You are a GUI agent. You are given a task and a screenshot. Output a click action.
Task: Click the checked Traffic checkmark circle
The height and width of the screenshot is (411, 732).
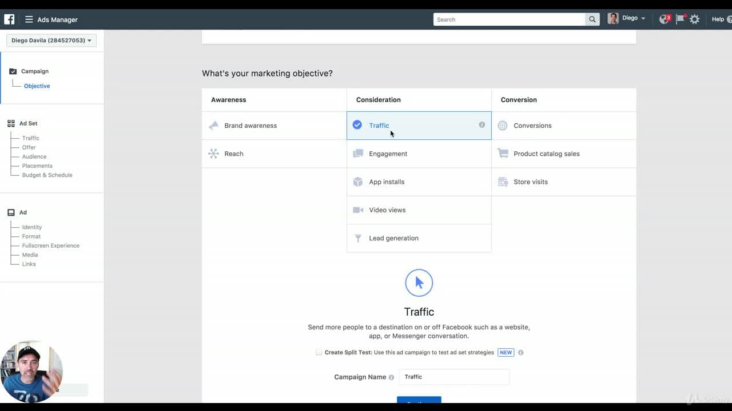point(357,125)
